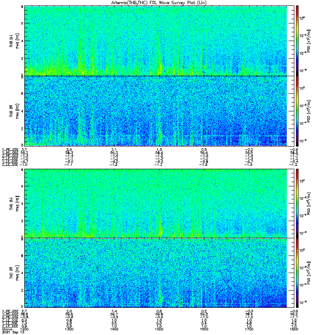Screen dimensions: 314x335
Task: Click the "6" Hz tick label on THC B∥ axis
Action: point(22,255)
